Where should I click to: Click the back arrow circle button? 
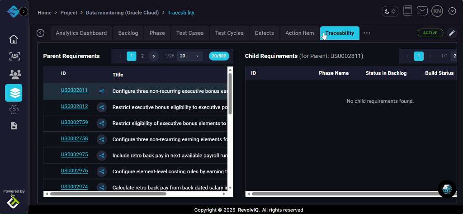40,33
